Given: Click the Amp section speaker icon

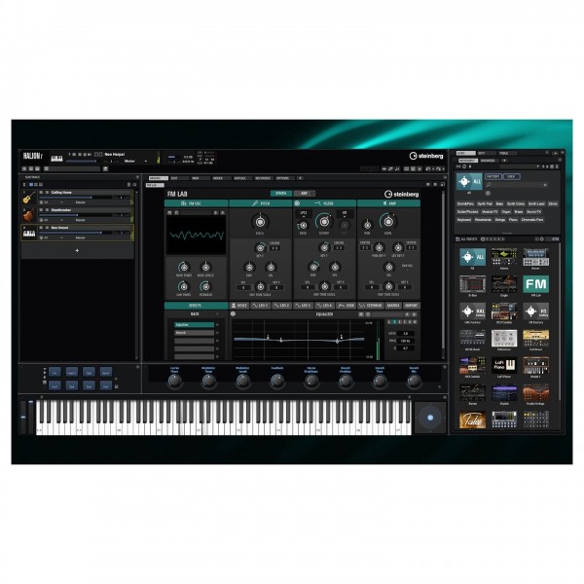Looking at the screenshot, I should [385, 203].
